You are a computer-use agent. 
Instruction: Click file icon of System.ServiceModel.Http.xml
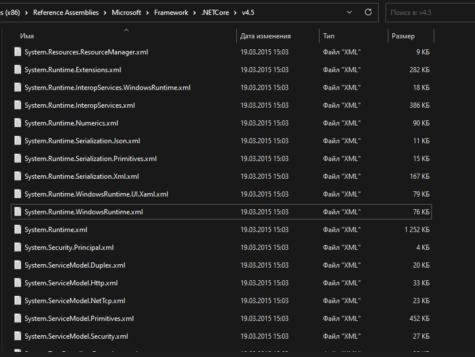tap(18, 283)
